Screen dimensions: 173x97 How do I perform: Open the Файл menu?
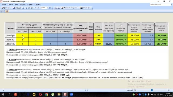coord(4,5)
